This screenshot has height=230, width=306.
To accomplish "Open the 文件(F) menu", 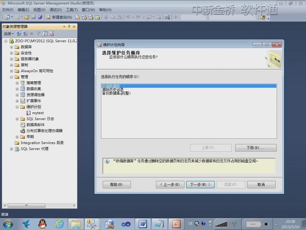I will tap(7, 10).
